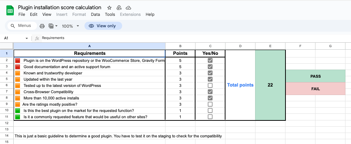The image size is (351, 144).
Task: Select column B header
Action: (x=180, y=46)
